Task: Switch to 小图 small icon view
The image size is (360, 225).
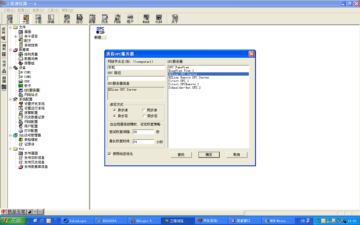Action: [38, 19]
